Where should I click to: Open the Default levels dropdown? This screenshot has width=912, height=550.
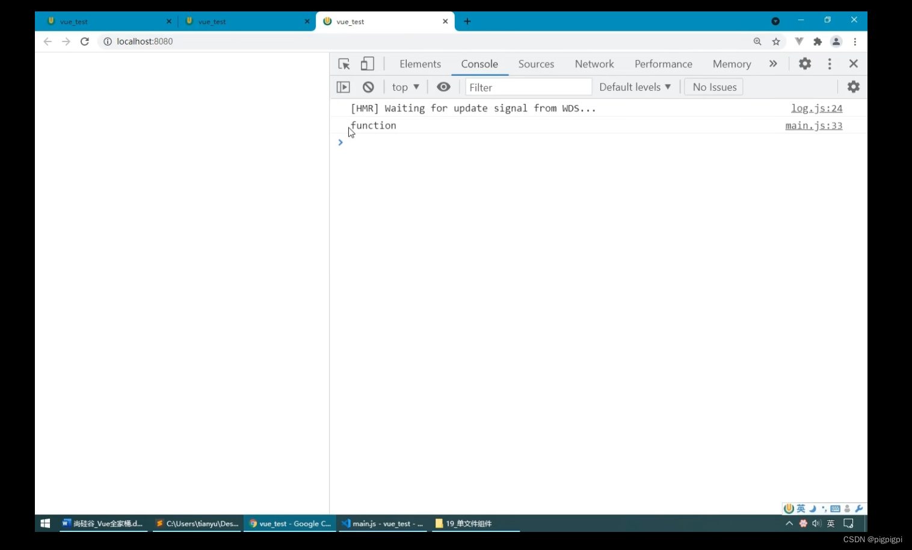[x=635, y=87]
